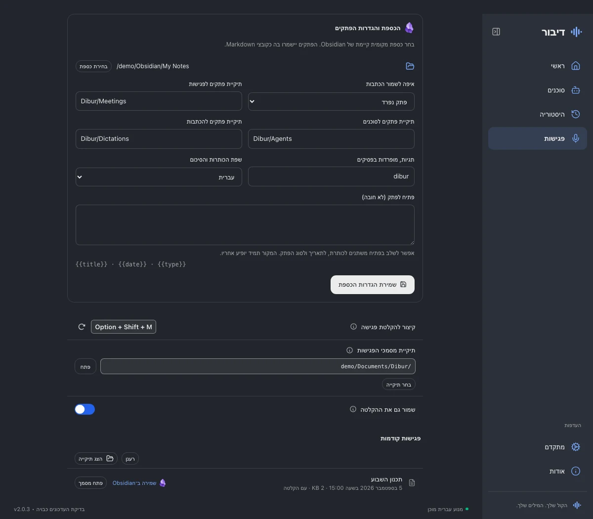Click the דיבור waveform logo icon
593x519 pixels.
coord(576,32)
